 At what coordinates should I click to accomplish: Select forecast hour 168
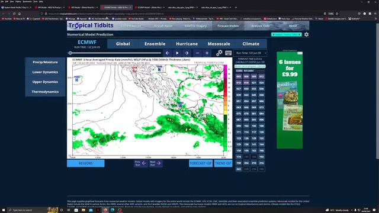tap(261, 151)
